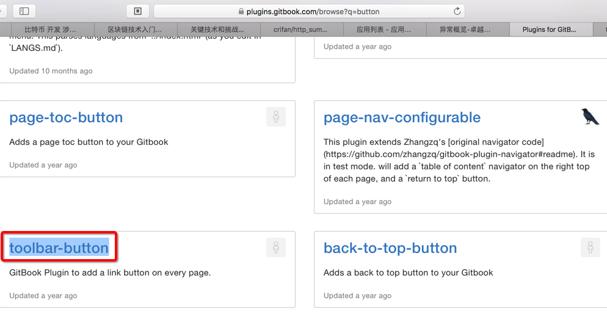The image size is (607, 319).
Task: Click the crow avatar on page-nav-configurable
Action: coord(590,117)
